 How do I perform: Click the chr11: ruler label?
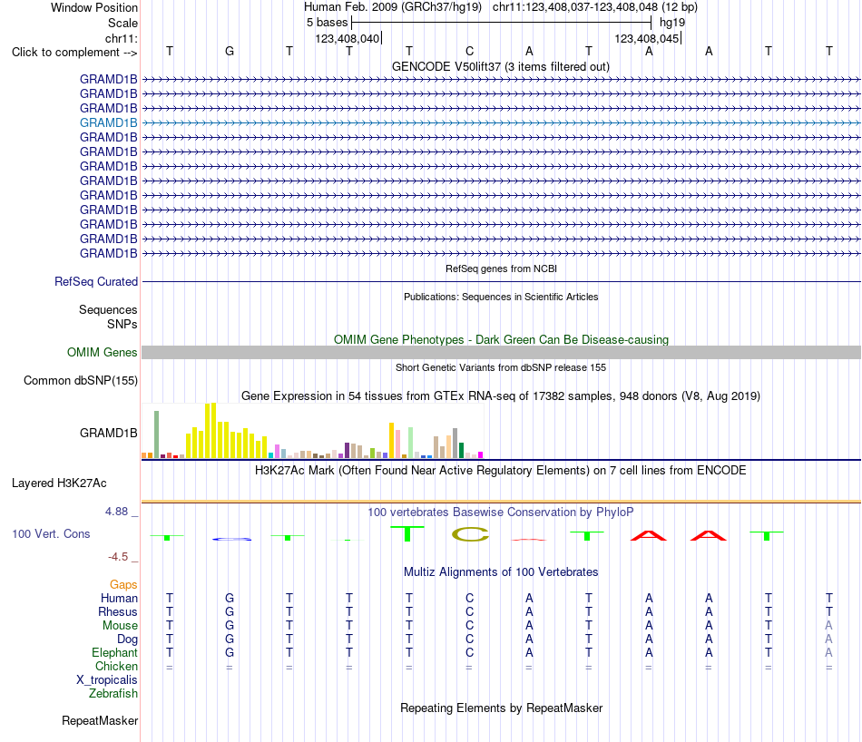coord(121,38)
